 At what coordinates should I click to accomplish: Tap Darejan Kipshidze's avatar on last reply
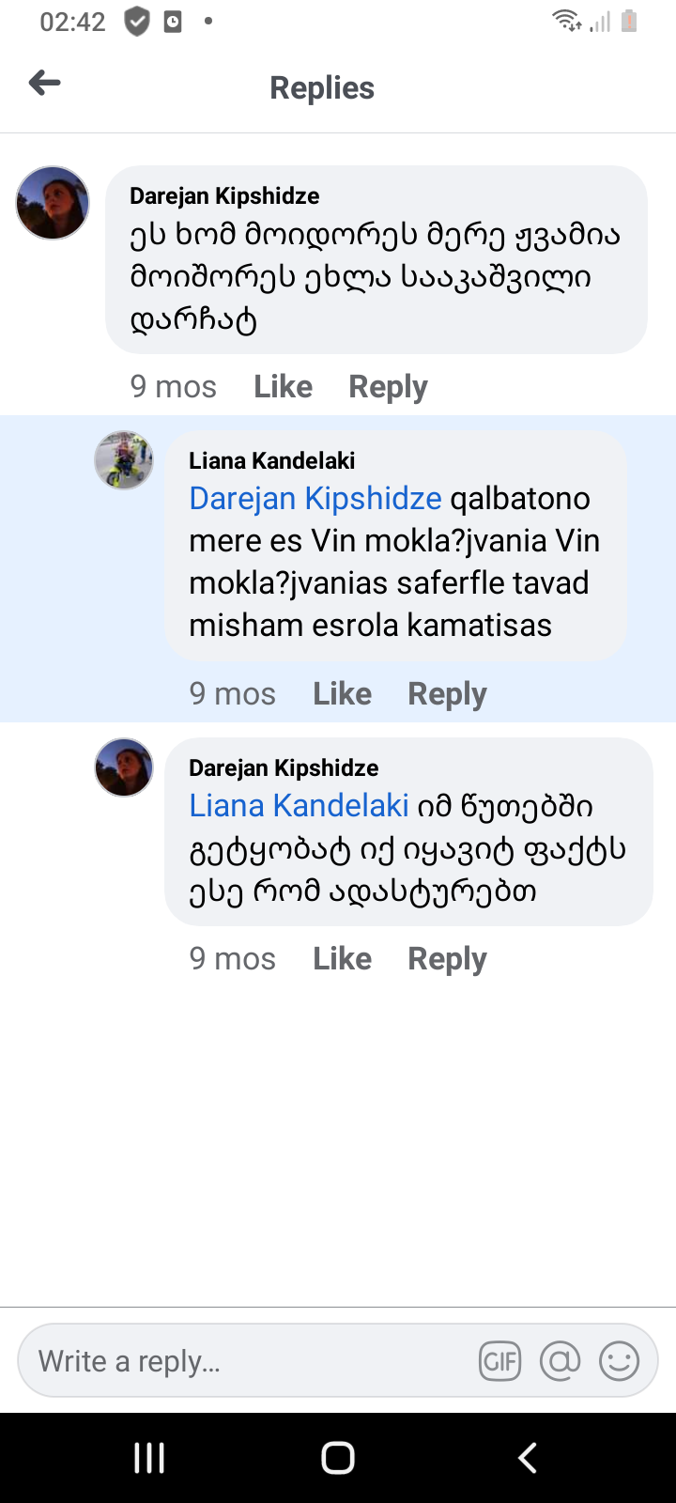click(124, 767)
